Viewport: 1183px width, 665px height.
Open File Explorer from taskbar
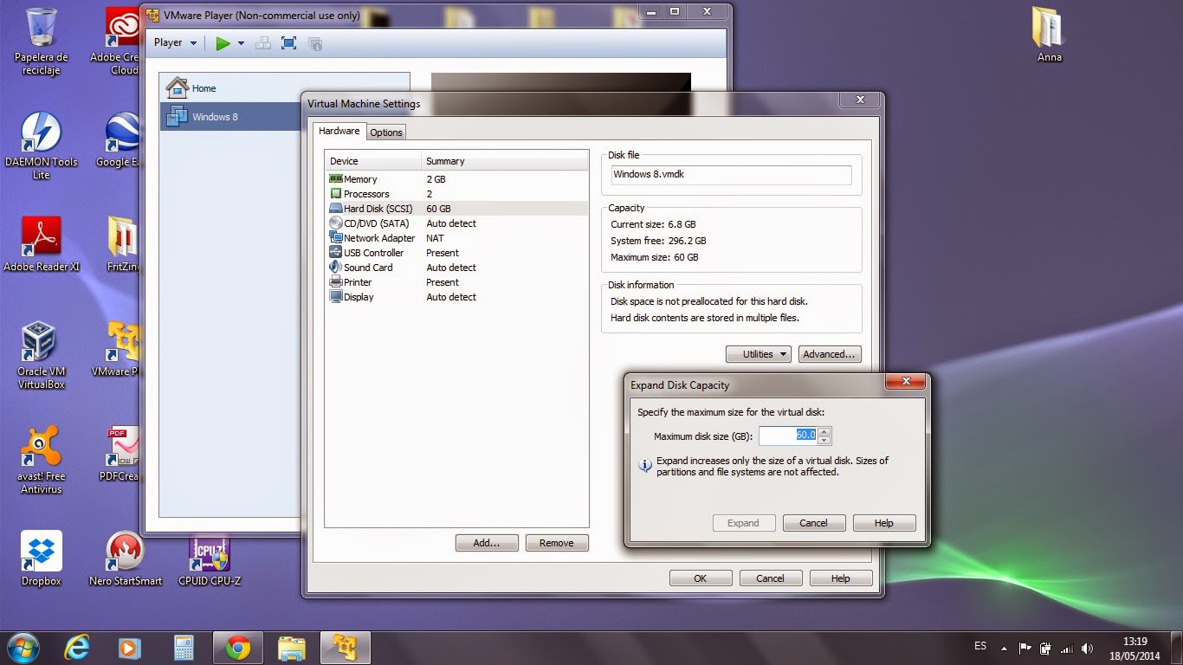click(x=292, y=647)
